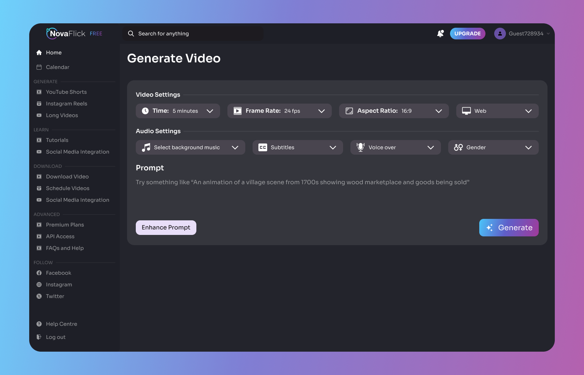584x375 pixels.
Task: Expand the Voice over dropdown
Action: click(395, 147)
